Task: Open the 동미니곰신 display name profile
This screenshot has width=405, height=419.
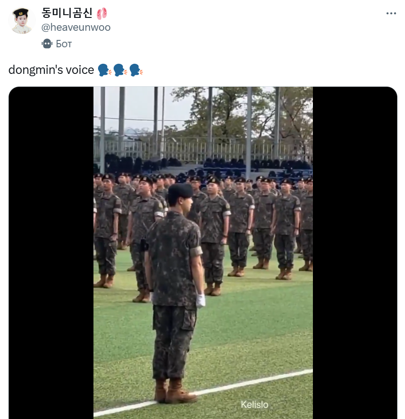Action: (67, 13)
